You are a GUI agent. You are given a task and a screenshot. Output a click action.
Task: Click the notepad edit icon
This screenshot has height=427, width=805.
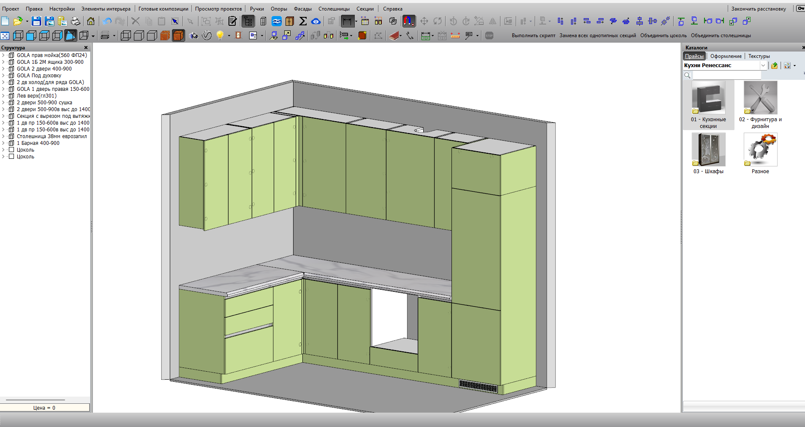click(233, 21)
